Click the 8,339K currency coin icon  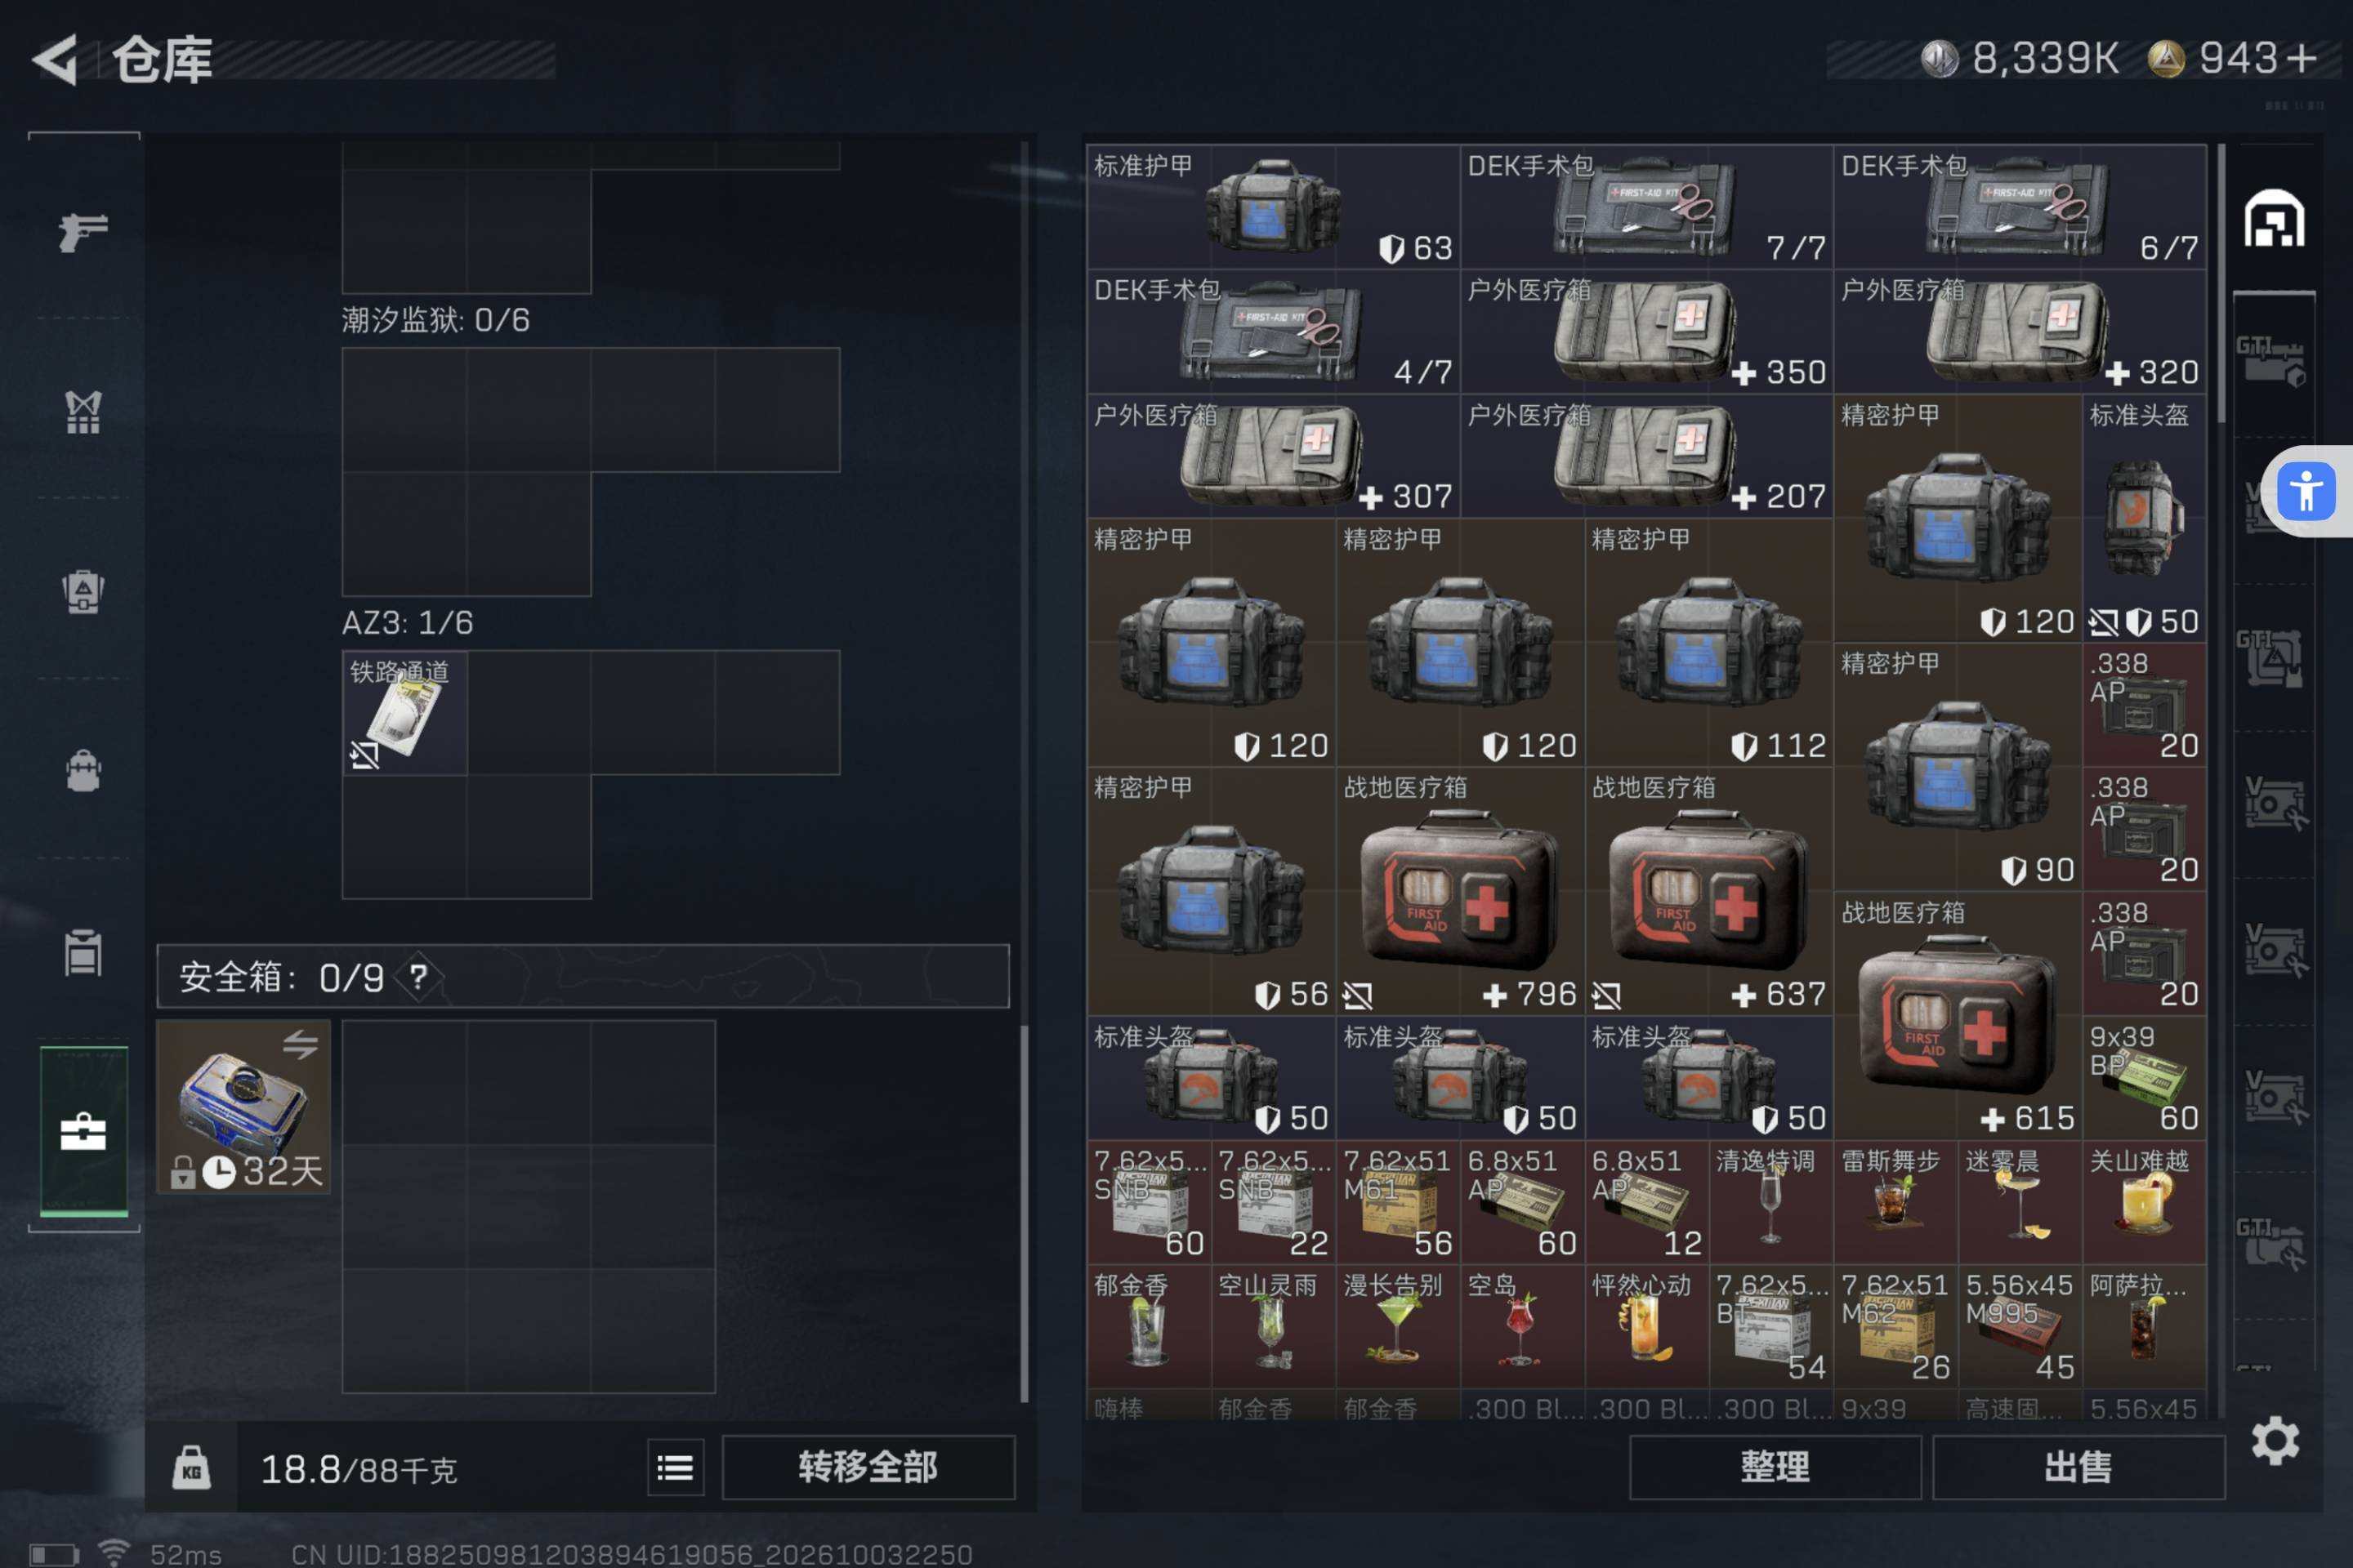point(1939,58)
